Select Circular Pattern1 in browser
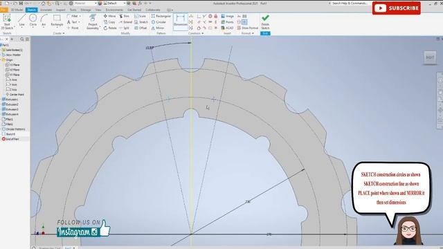This screenshot has height=249, width=443. click(x=14, y=129)
